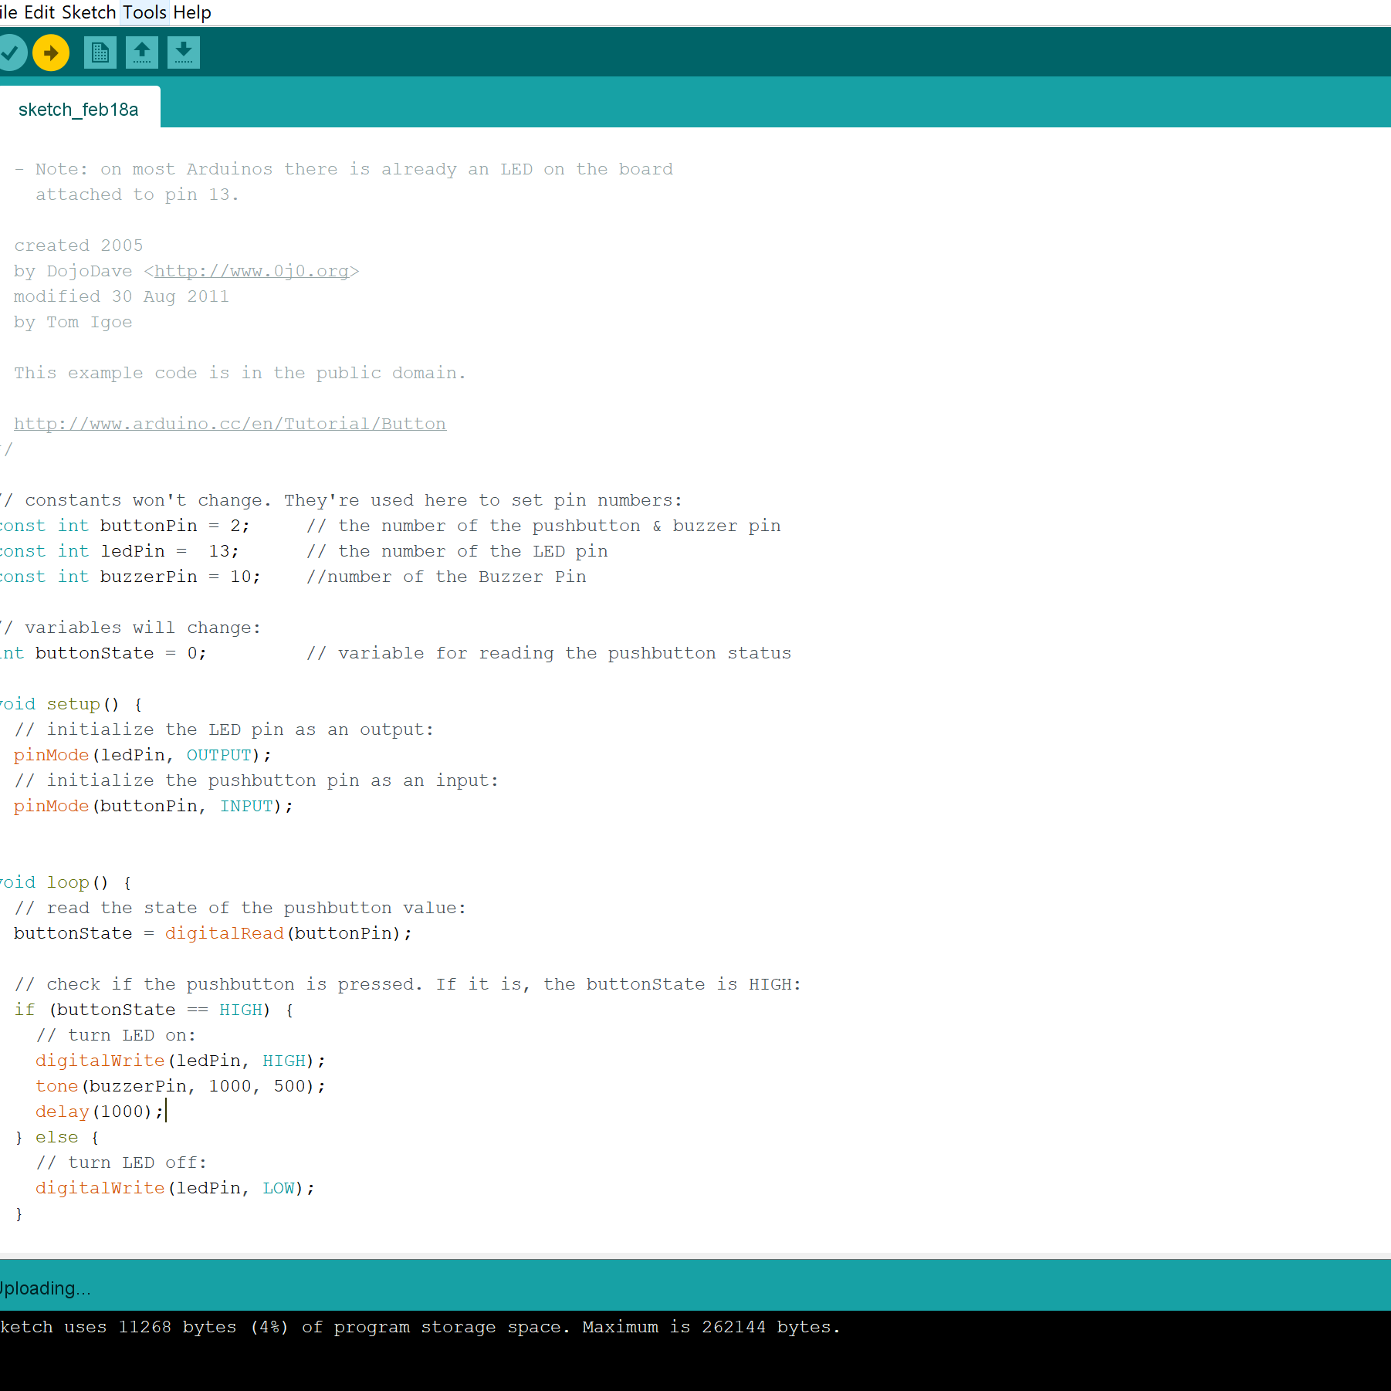Click the 'Note: on most Arduinos' comment line
Viewport: 1391px width, 1391px height.
coord(344,169)
